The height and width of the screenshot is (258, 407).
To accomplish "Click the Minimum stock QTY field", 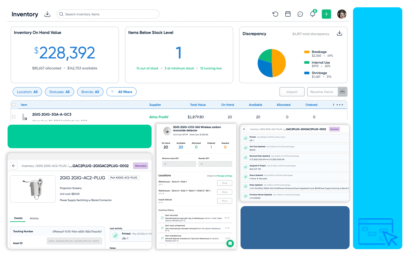I will (x=179, y=164).
